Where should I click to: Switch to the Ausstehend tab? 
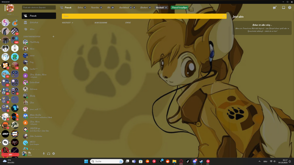point(127,8)
